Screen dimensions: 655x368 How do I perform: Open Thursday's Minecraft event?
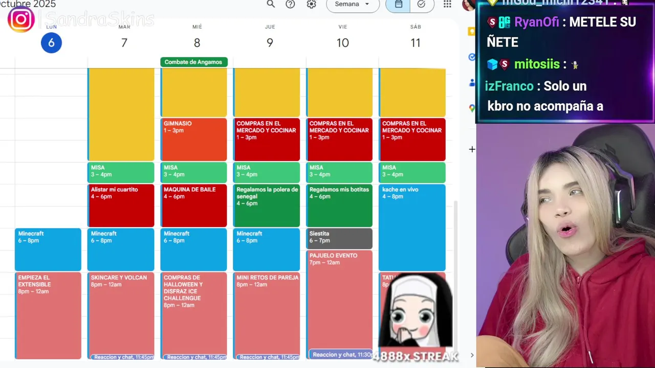pyautogui.click(x=267, y=249)
